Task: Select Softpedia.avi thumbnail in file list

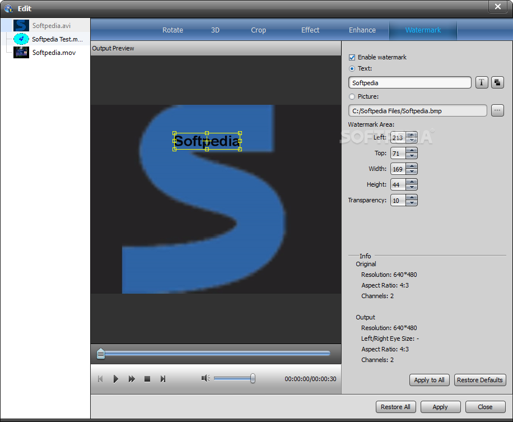Action: (x=21, y=26)
